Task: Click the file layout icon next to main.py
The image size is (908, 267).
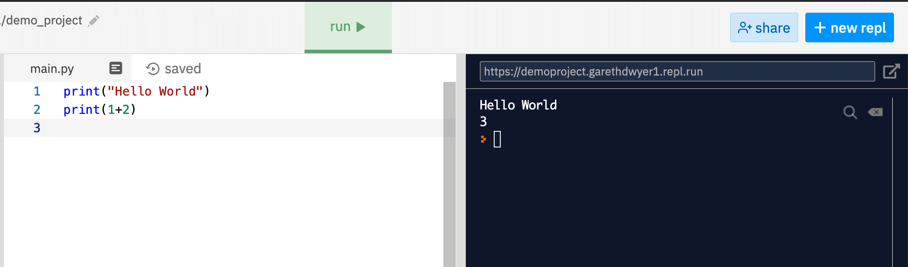Action: coord(116,68)
